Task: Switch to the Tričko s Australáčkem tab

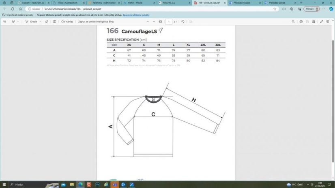Action: (x=69, y=3)
